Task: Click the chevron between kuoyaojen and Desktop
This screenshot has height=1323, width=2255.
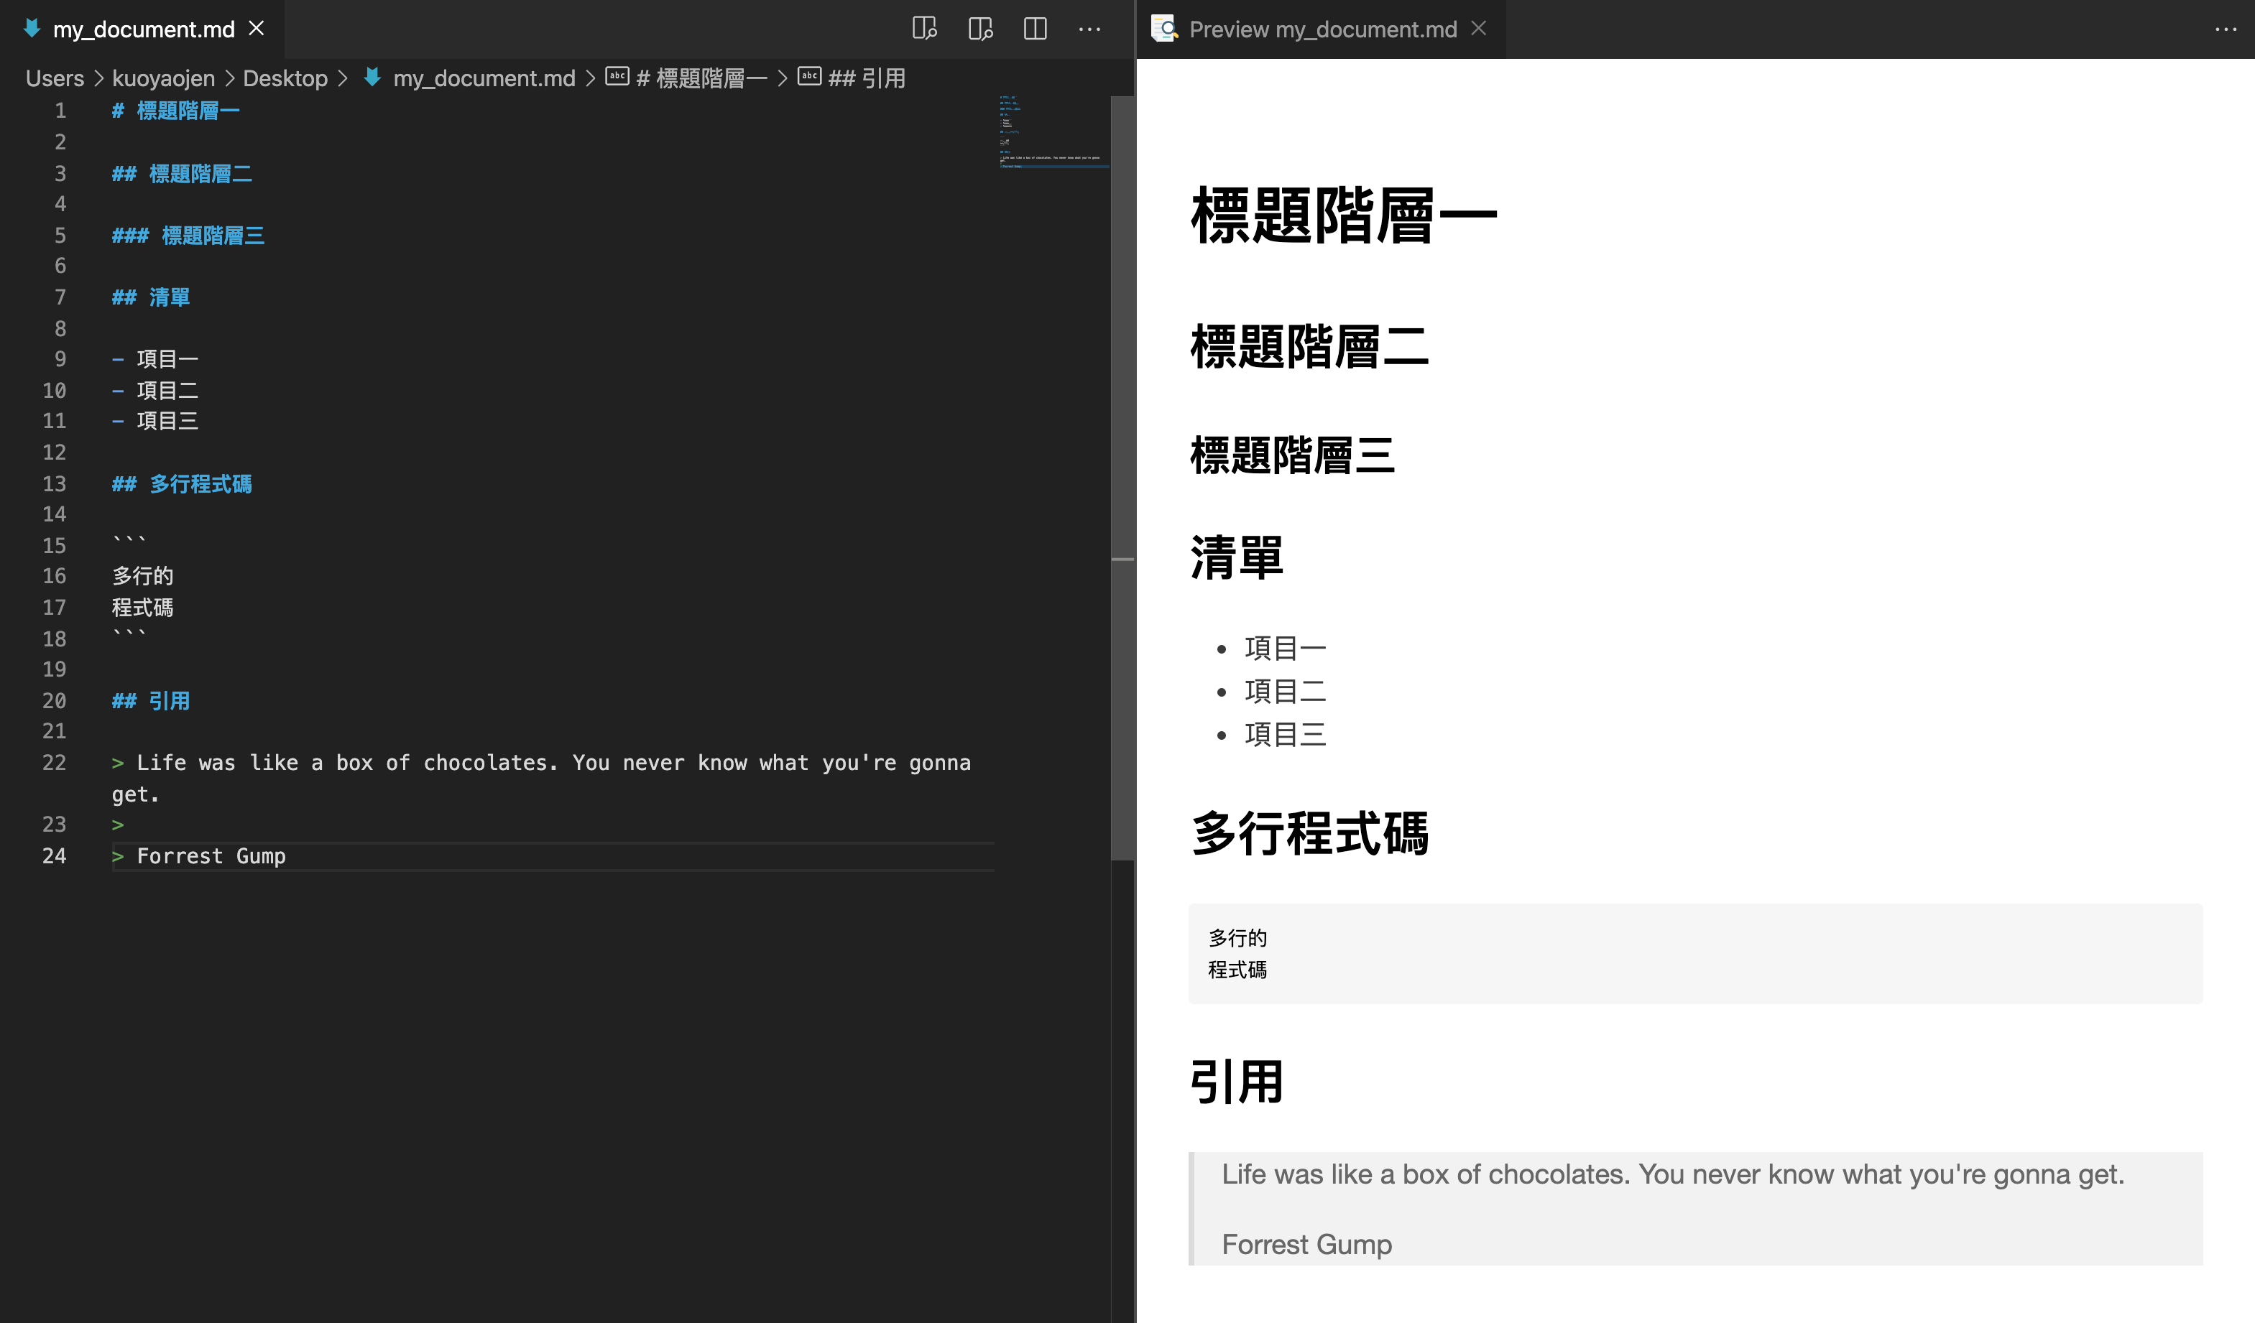Action: [x=229, y=79]
